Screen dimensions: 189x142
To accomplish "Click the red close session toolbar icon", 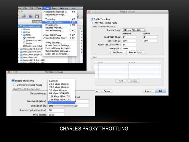I will (x=31, y=16).
